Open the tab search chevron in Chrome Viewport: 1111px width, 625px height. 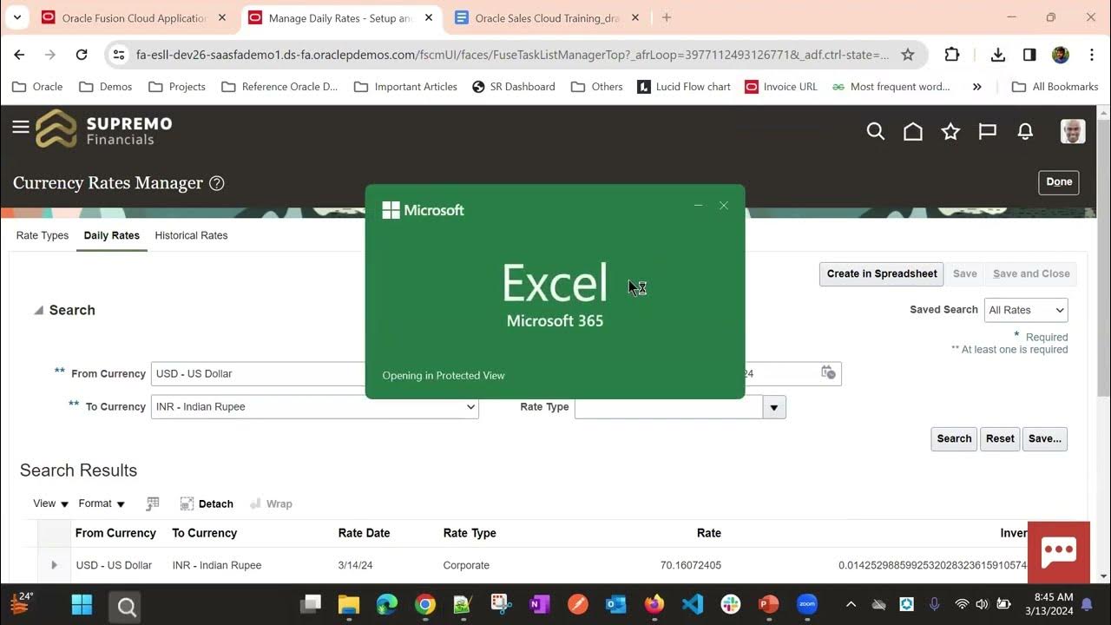coord(16,17)
